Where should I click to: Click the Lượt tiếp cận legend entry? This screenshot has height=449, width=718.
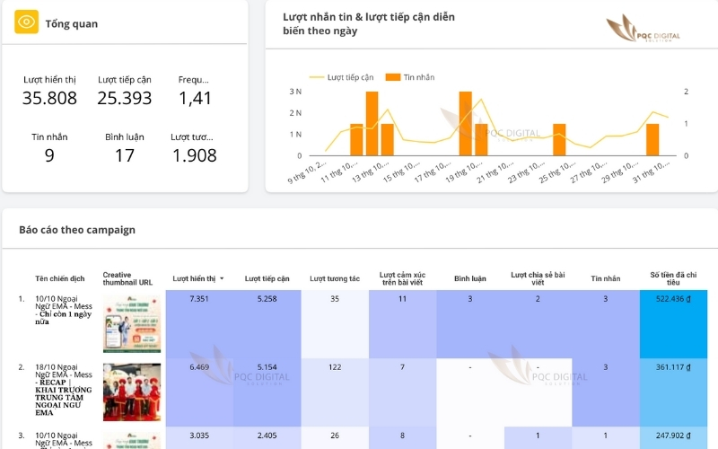click(342, 77)
